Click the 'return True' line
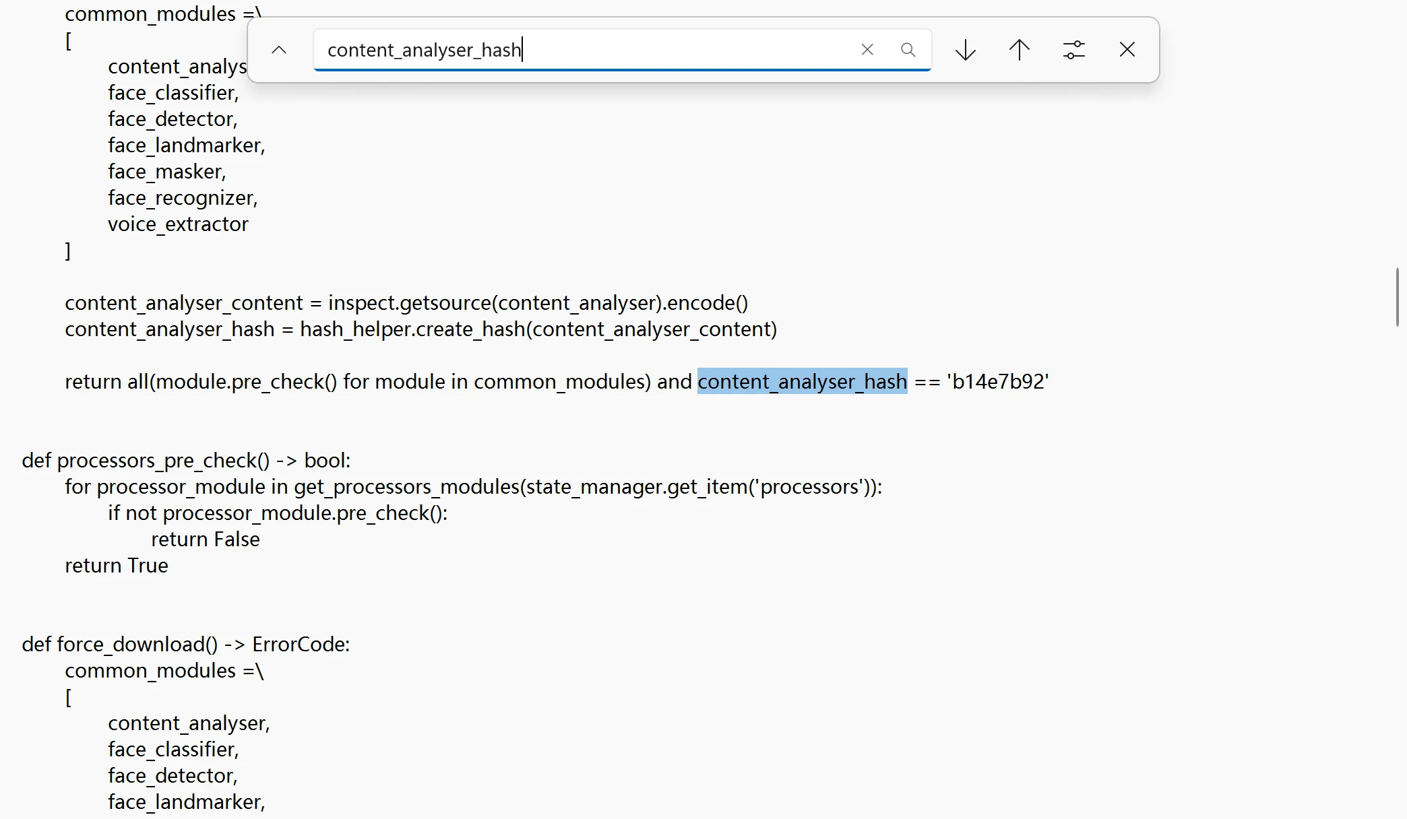The height and width of the screenshot is (819, 1407). pos(117,566)
